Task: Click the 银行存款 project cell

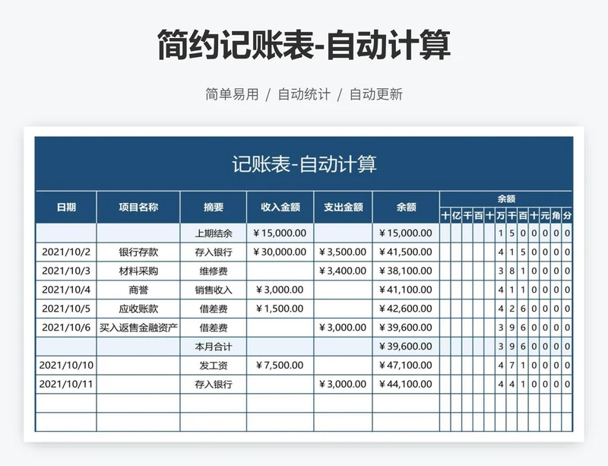Action: (138, 252)
